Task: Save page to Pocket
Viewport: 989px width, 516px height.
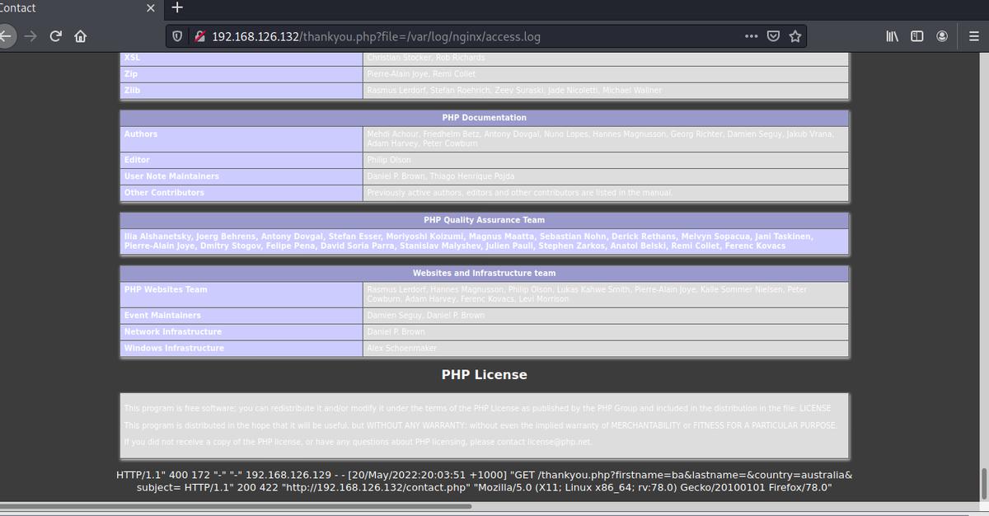Action: coord(773,36)
